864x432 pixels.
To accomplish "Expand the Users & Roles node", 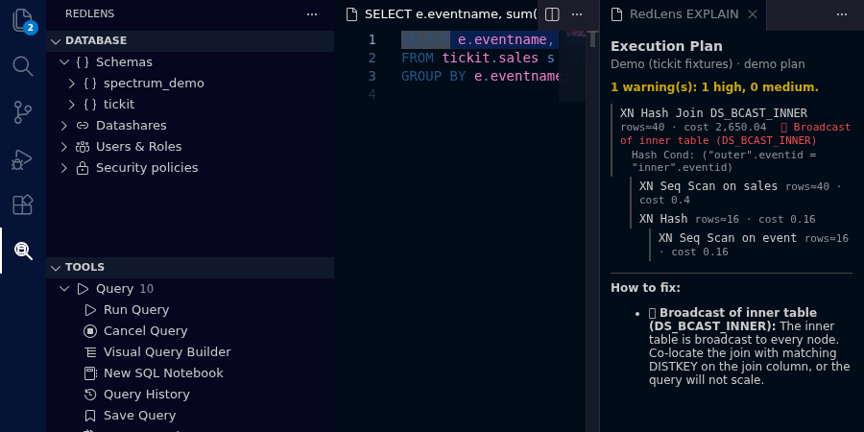I will pyautogui.click(x=64, y=147).
